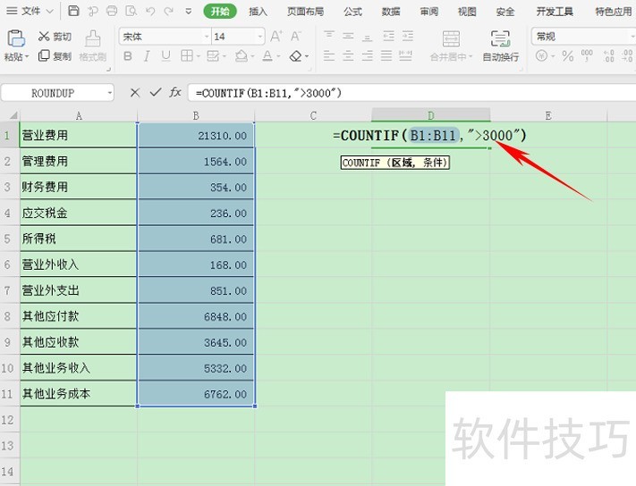Click the 粘贴 paste icon

[x=16, y=38]
